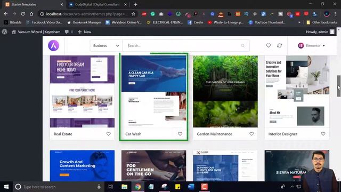
Task: Click the New content button
Action: pos(84,32)
